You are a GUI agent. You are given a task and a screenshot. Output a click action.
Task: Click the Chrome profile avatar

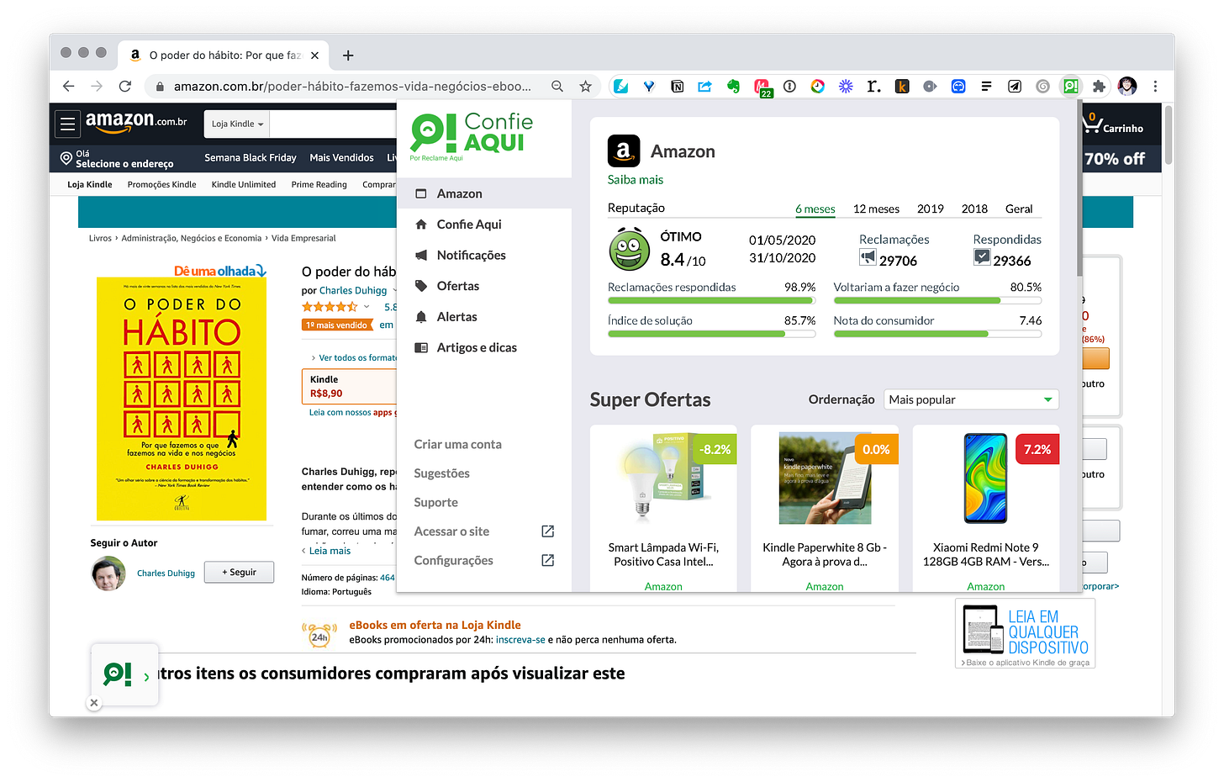click(x=1127, y=86)
